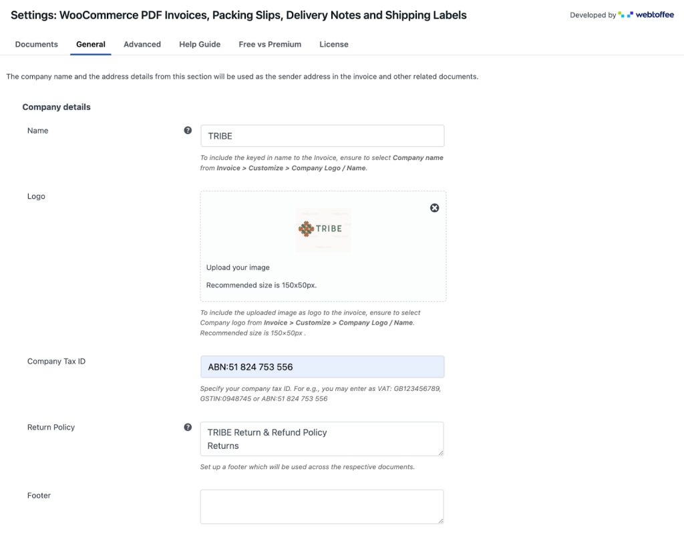Click the empty Footer text box

coord(323,506)
